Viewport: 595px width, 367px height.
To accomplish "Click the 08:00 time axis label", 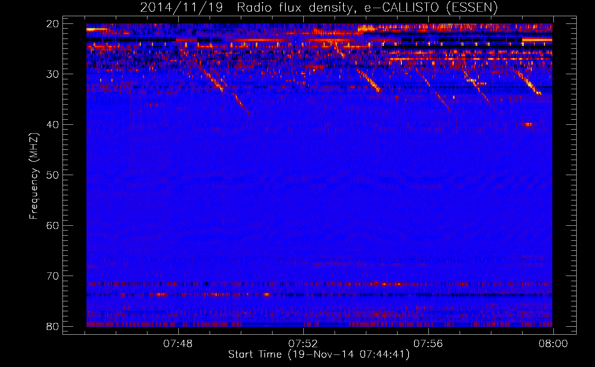I will click(553, 344).
